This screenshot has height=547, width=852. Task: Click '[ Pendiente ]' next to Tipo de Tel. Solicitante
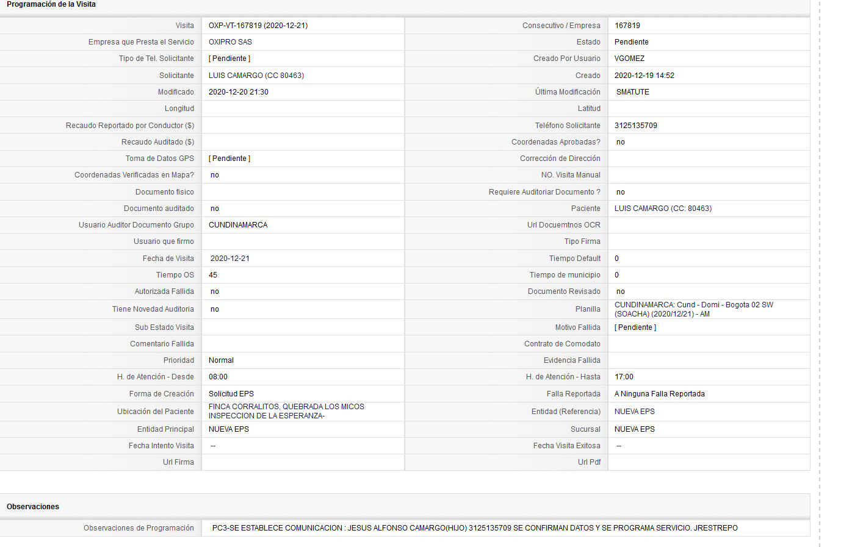(229, 59)
